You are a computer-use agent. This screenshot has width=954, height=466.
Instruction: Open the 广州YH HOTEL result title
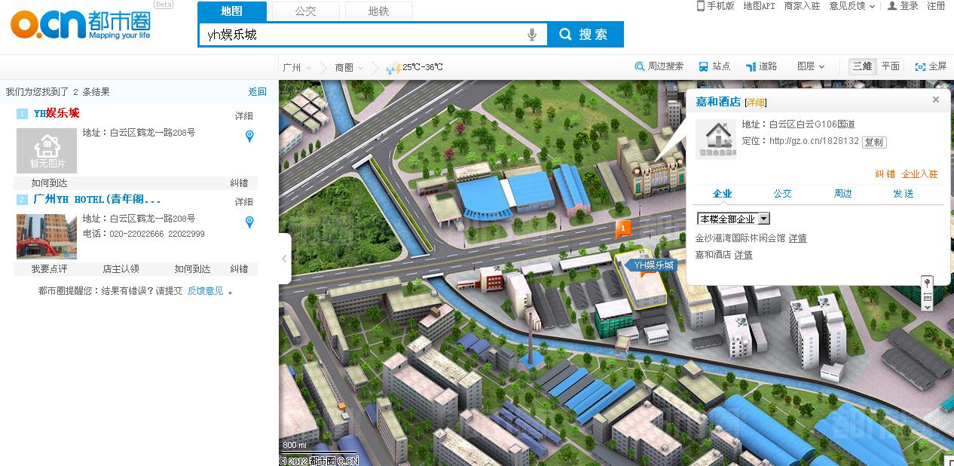point(97,200)
